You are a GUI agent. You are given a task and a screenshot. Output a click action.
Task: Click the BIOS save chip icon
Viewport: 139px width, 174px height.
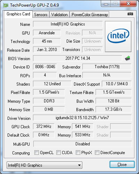(x=128, y=58)
